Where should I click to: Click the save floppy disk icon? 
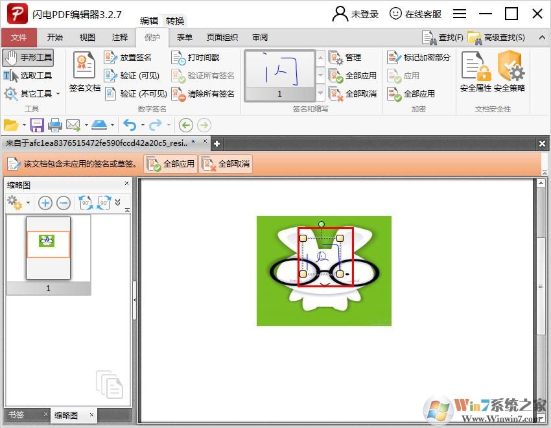point(37,125)
